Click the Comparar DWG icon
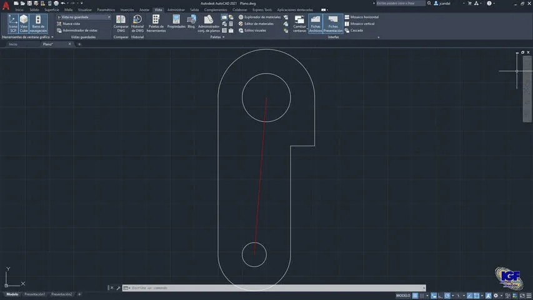533x300 pixels. pos(121,24)
